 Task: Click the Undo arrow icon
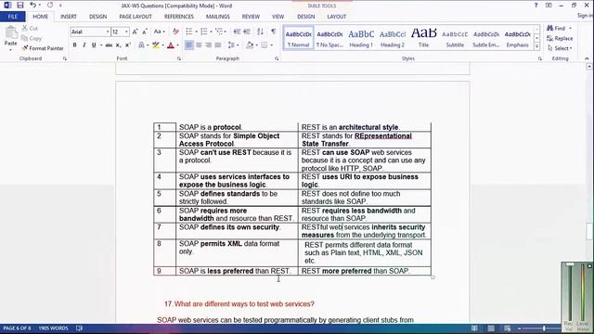pos(33,5)
